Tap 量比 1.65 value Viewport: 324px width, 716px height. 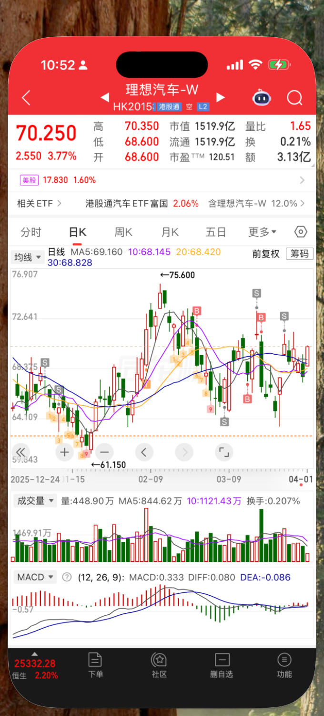point(278,126)
